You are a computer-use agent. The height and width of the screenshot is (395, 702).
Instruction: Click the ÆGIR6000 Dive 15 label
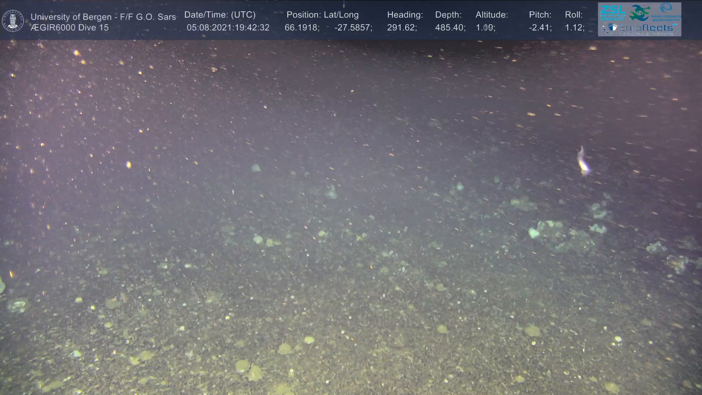69,28
